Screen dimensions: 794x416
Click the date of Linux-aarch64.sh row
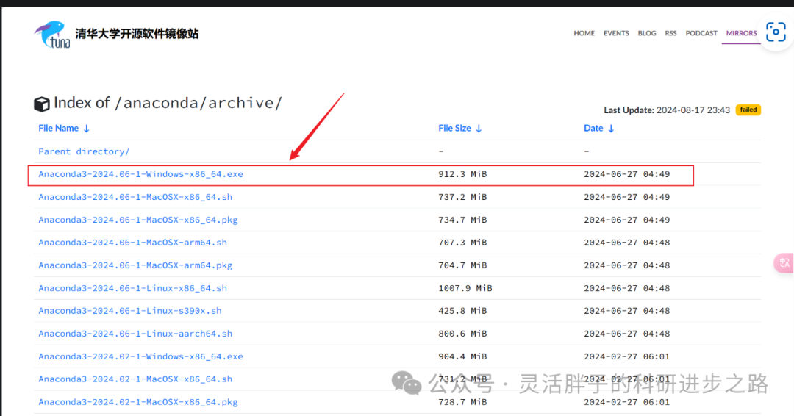(x=626, y=334)
